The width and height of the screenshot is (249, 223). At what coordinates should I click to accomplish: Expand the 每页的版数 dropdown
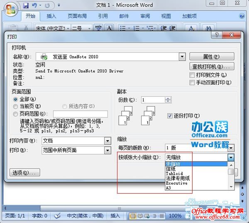click(231, 148)
